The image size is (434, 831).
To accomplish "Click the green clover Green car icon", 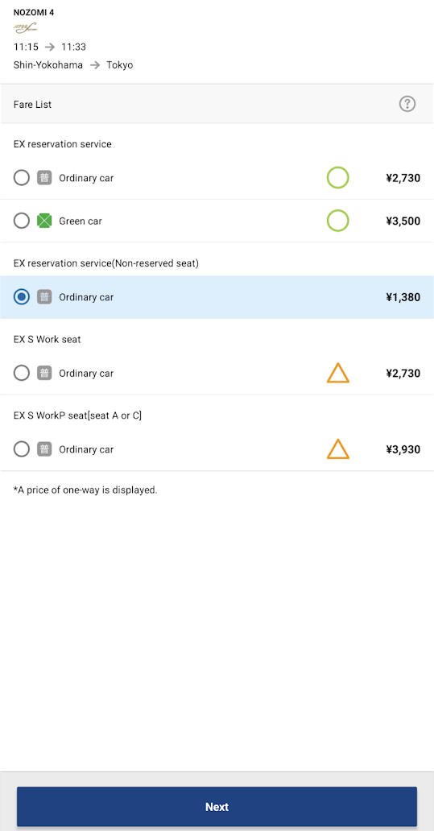I will [x=44, y=221].
